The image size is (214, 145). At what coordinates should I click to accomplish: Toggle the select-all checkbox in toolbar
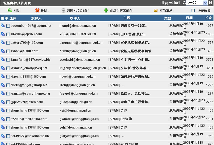click(193, 11)
